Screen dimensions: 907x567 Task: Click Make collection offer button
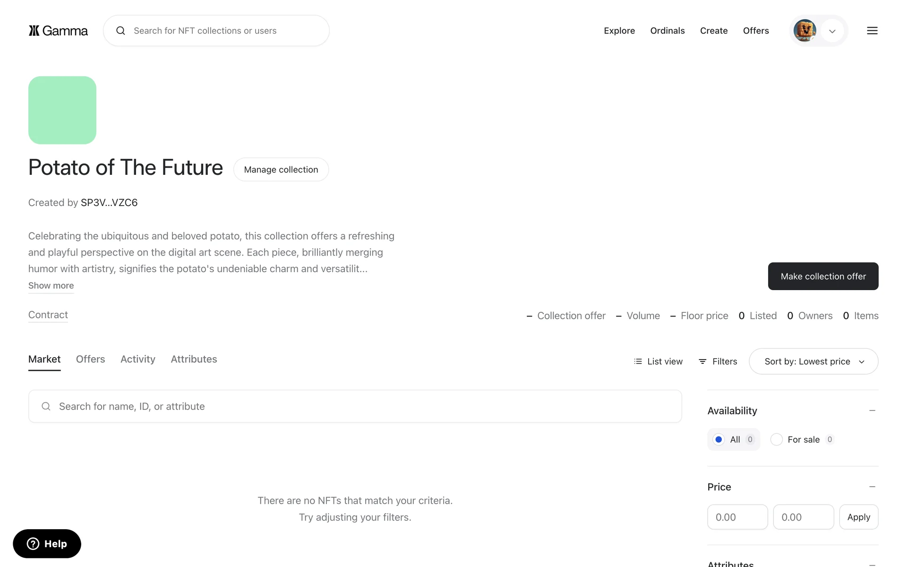tap(823, 276)
